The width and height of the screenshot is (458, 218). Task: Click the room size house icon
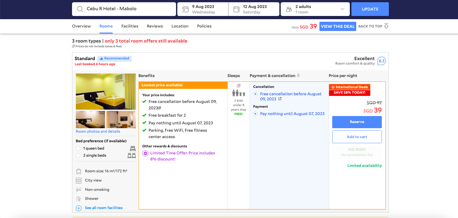coord(79,171)
